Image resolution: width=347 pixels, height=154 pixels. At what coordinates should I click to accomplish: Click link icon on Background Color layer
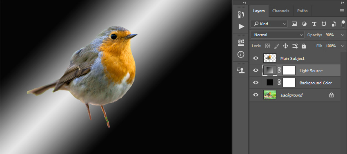coord(279,83)
